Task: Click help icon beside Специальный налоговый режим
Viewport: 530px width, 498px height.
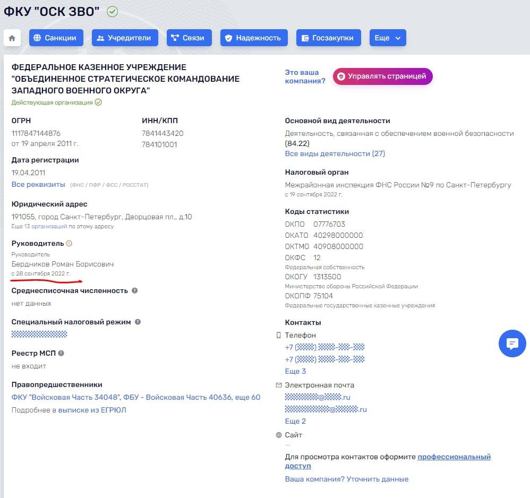Action: (x=138, y=322)
